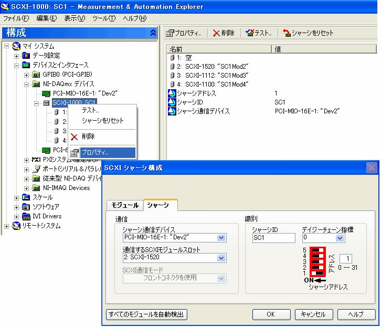
Task: Click the シャーシID property icon
Action: pyautogui.click(x=172, y=102)
